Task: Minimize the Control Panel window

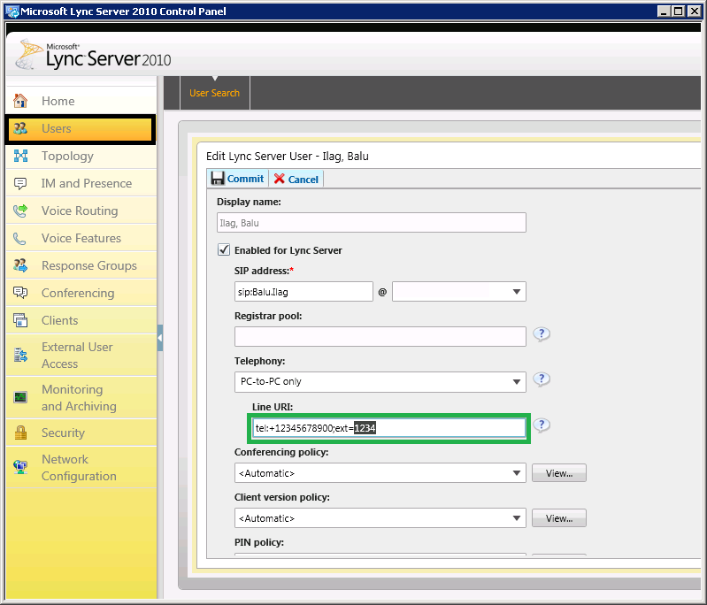Action: coord(664,11)
